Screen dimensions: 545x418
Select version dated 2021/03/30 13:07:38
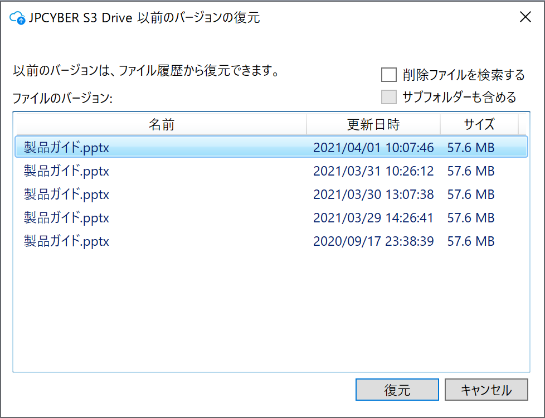tap(271, 194)
